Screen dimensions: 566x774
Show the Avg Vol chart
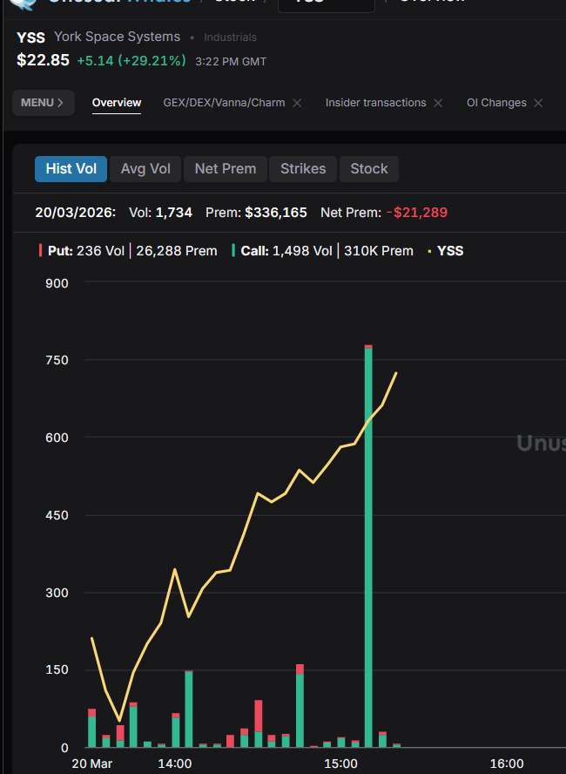click(x=145, y=169)
